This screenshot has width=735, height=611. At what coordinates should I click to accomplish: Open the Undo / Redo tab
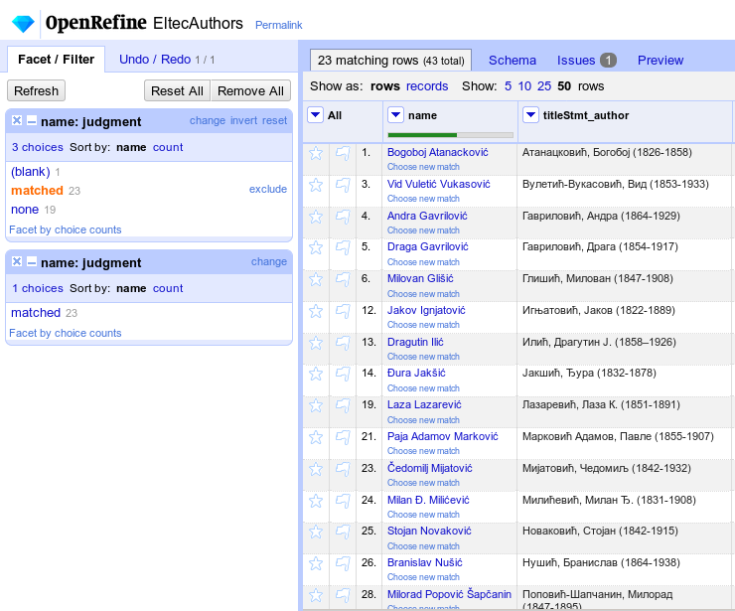tap(155, 60)
